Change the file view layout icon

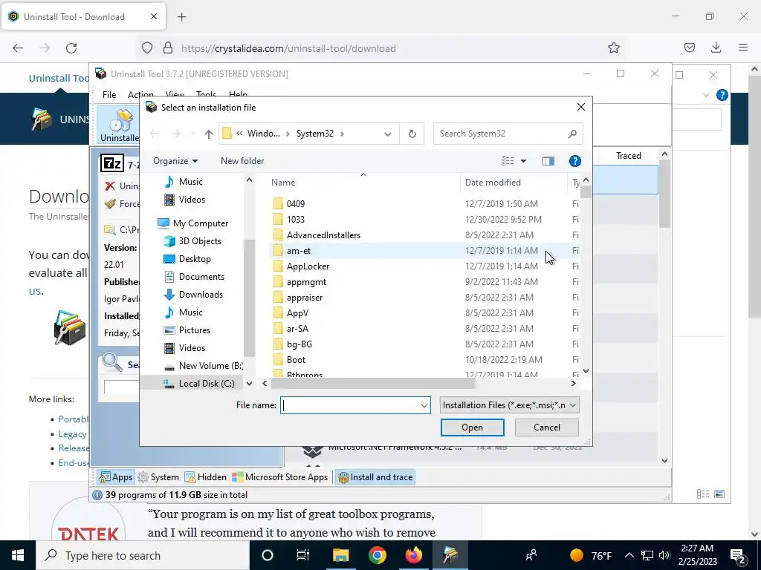pos(507,161)
